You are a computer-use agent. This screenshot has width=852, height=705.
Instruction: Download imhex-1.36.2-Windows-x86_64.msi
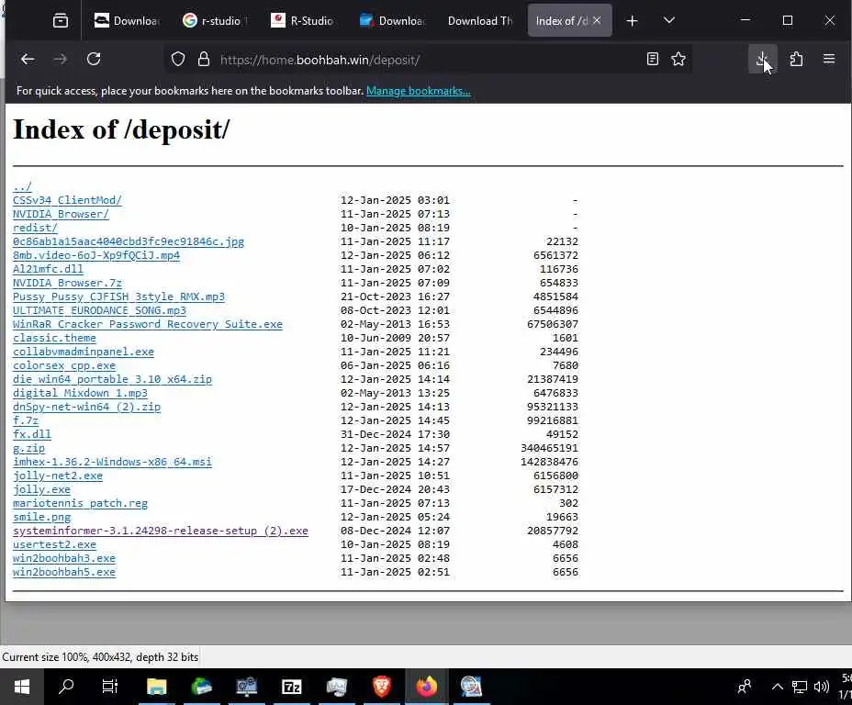pos(113,462)
